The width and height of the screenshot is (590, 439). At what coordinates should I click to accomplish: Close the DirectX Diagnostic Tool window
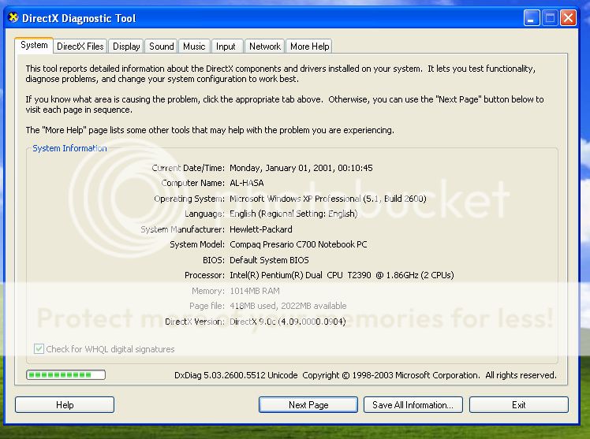pos(568,17)
